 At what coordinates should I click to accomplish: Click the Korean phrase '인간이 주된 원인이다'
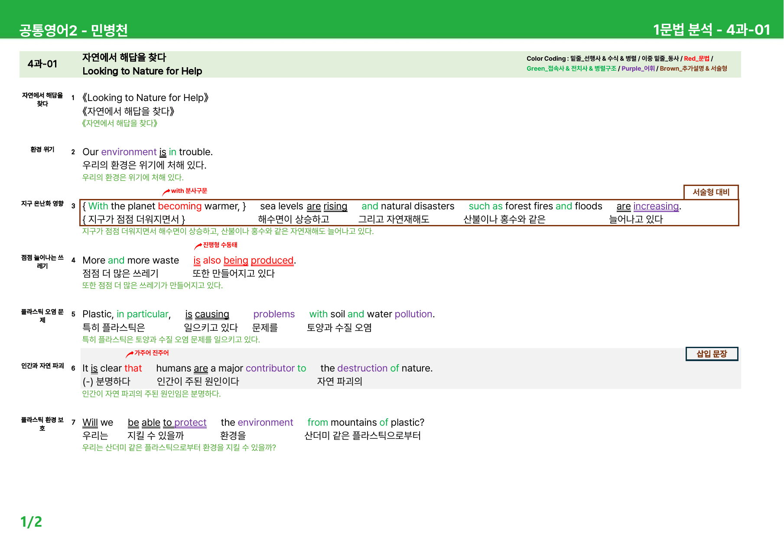click(x=198, y=381)
